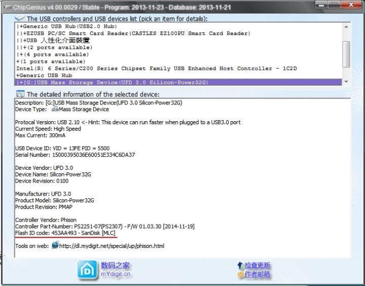The width and height of the screenshot is (365, 286).
Task: Click the Manufacturer: UFD 3.0 line
Action: pyautogui.click(x=43, y=194)
